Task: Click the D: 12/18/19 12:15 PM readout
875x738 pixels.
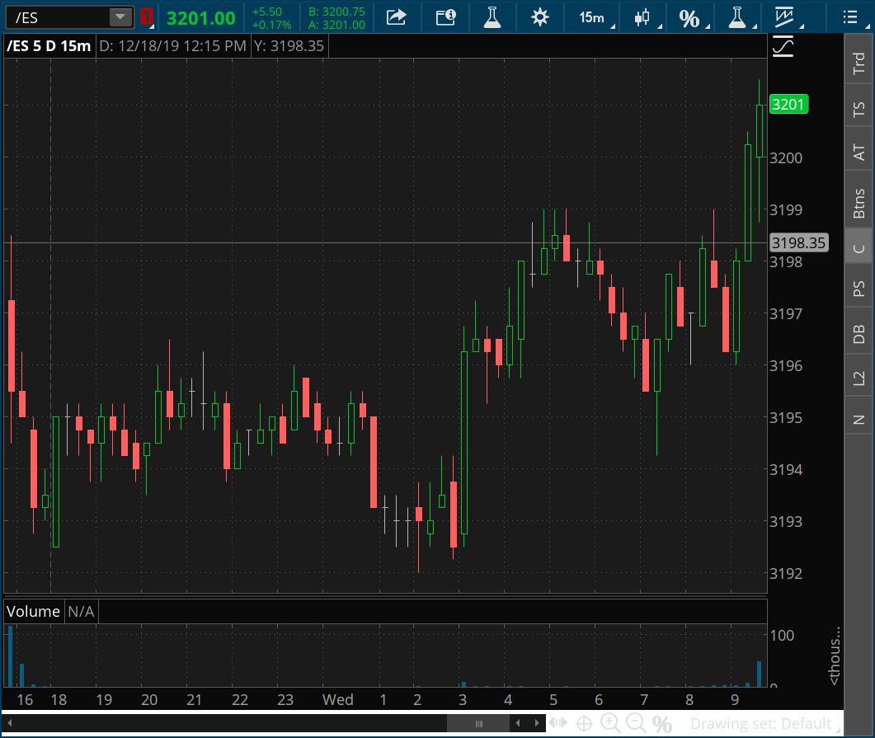Action: coord(172,45)
